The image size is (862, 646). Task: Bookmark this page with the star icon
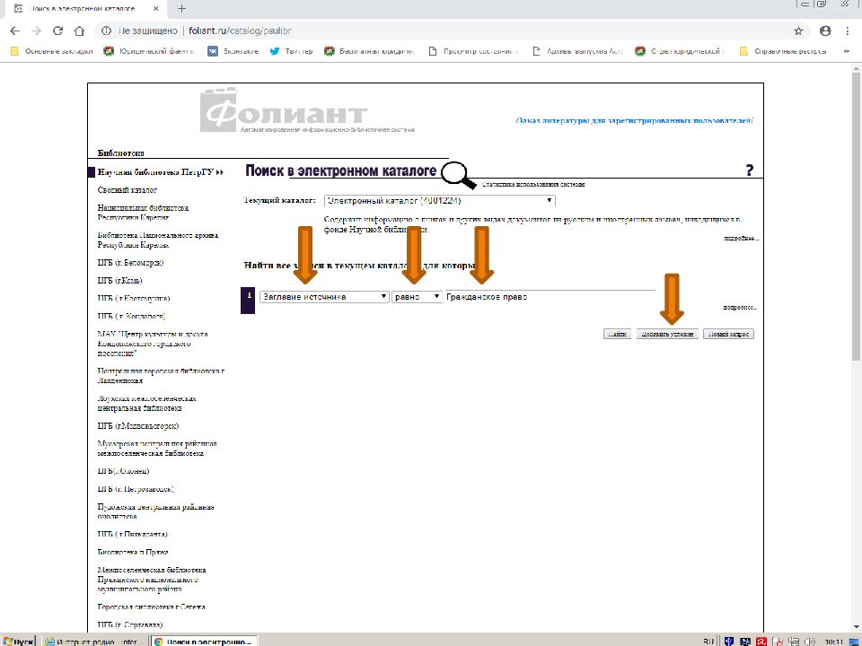(798, 30)
